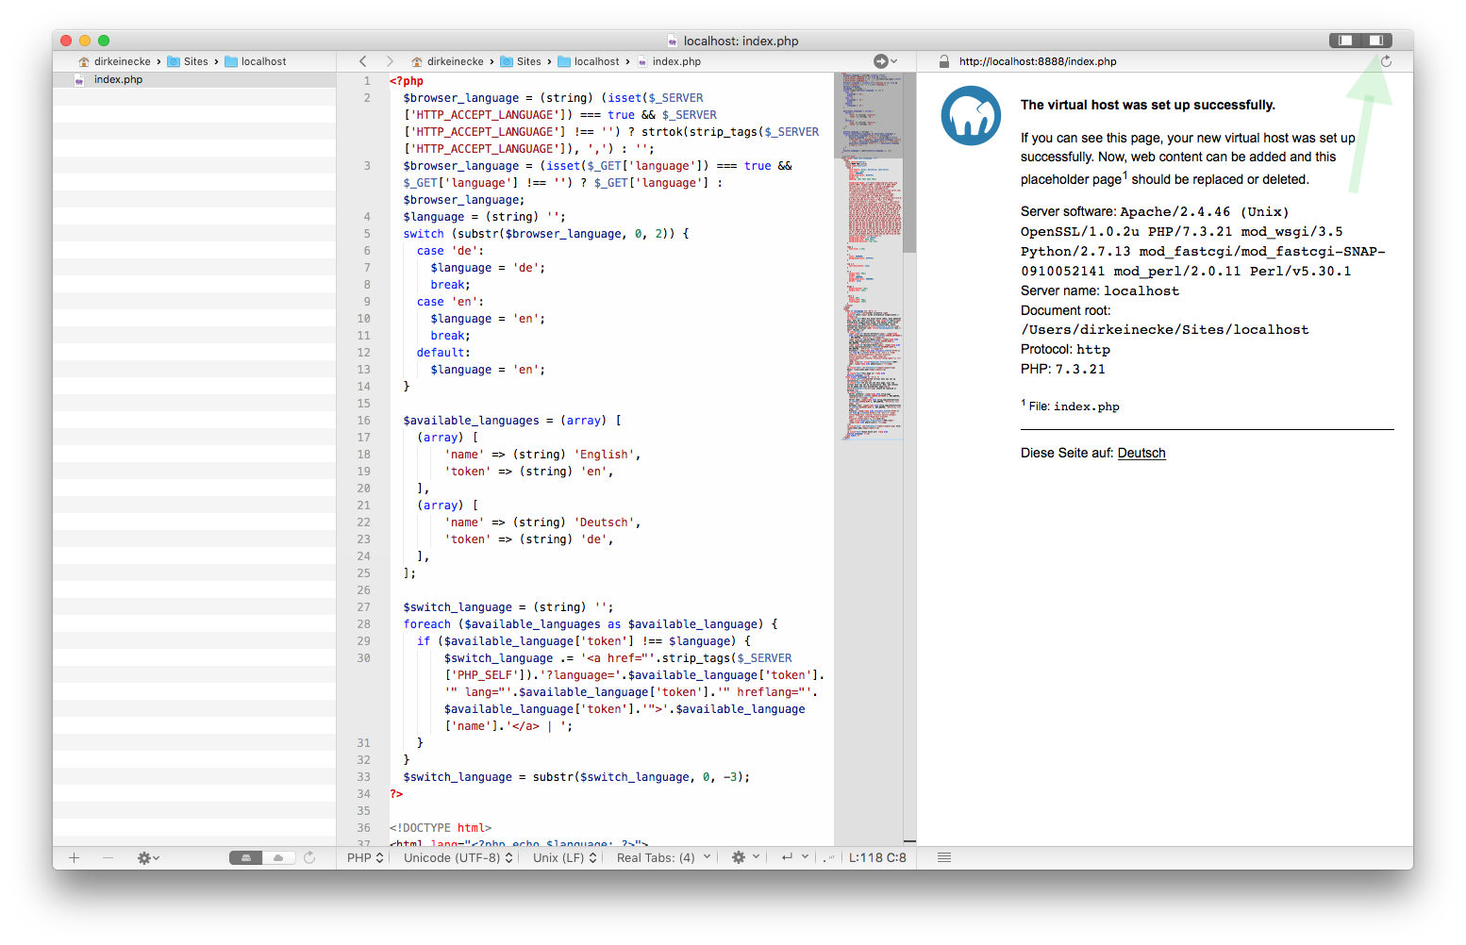Open the PHP language mode dropdown

[x=363, y=857]
